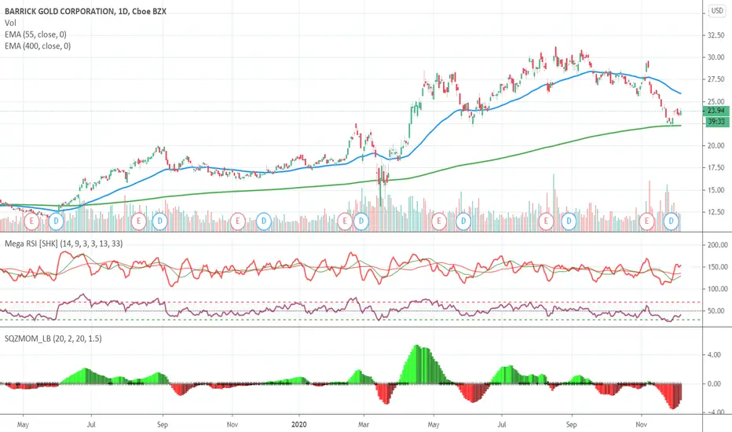Open the earnings marker E near May 2019

31,221
